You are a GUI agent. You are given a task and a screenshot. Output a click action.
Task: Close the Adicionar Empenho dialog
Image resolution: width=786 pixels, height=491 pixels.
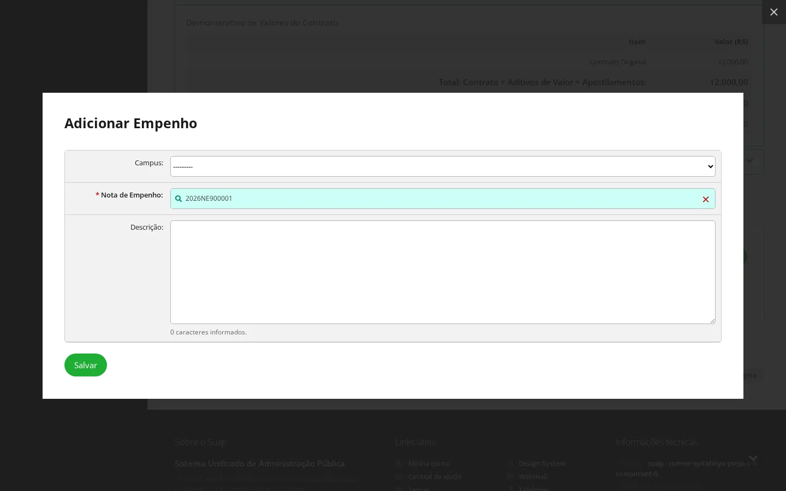773,12
